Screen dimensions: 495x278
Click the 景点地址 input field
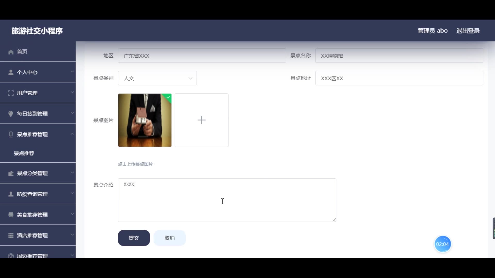(x=399, y=78)
